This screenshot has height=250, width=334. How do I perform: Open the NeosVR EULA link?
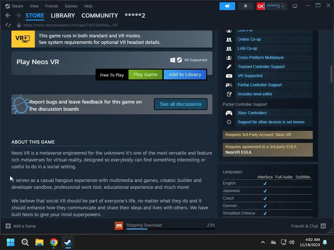pyautogui.click(x=238, y=152)
